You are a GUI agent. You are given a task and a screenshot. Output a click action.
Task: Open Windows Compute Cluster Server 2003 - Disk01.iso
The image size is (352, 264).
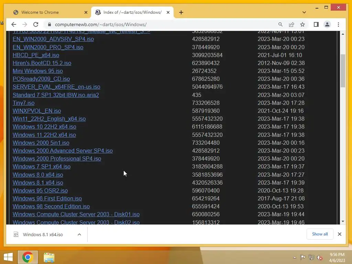76,214
